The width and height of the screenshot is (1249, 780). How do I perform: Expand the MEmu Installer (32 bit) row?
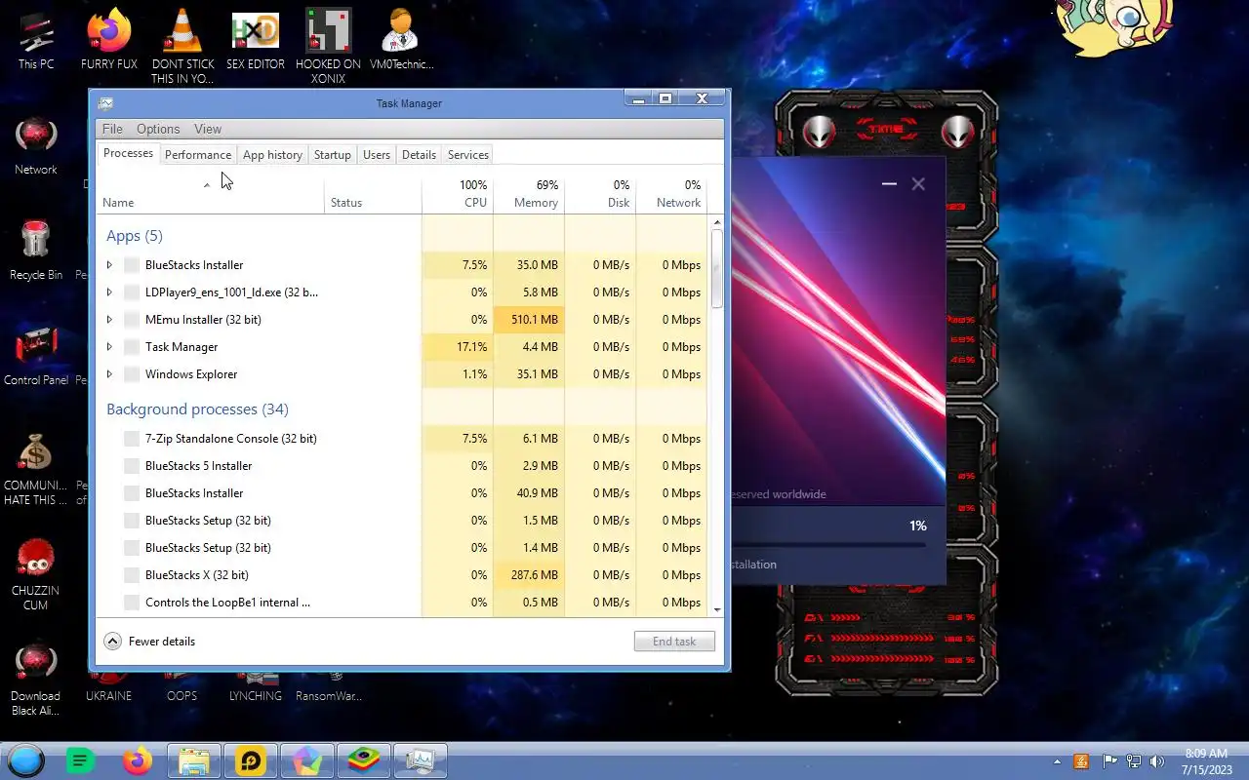tap(109, 320)
